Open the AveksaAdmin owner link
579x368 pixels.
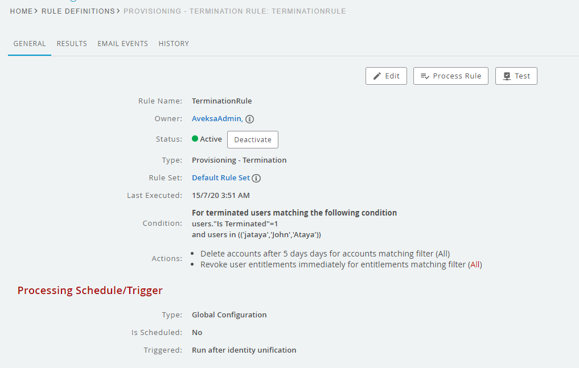(216, 118)
